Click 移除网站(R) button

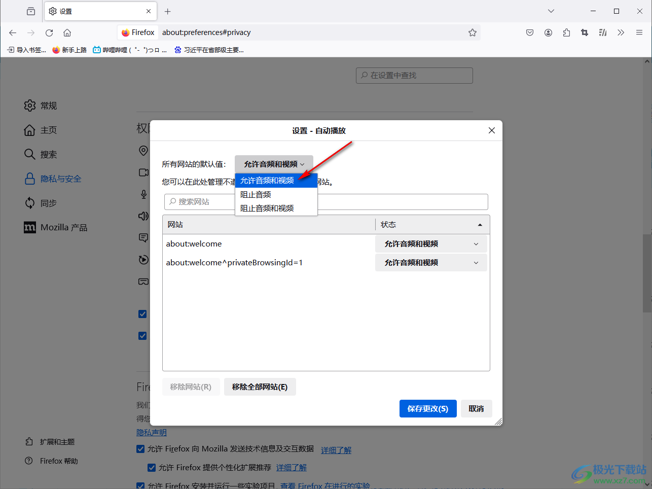click(191, 387)
